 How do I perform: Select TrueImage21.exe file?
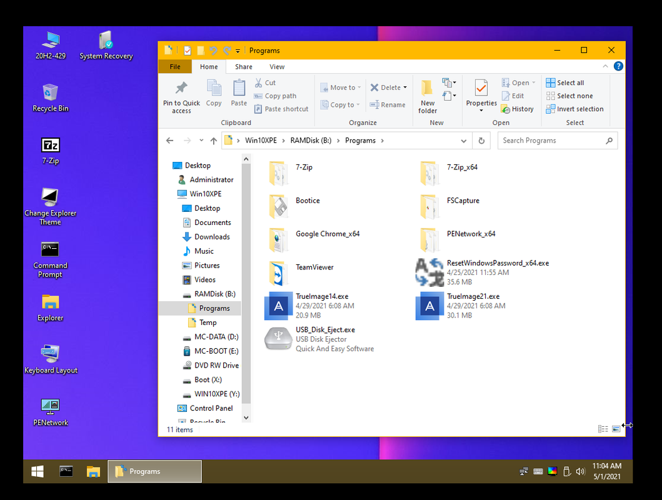click(461, 306)
